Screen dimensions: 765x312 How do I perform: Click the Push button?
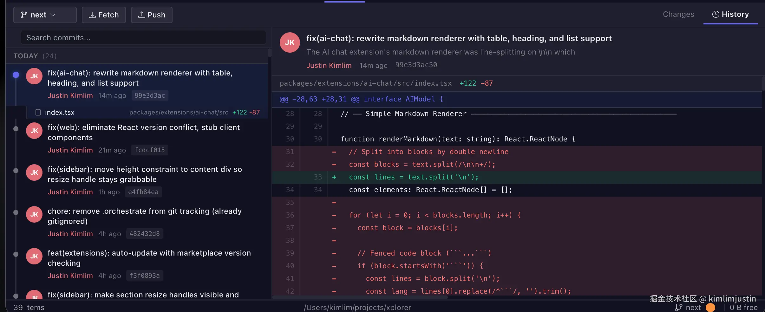152,15
